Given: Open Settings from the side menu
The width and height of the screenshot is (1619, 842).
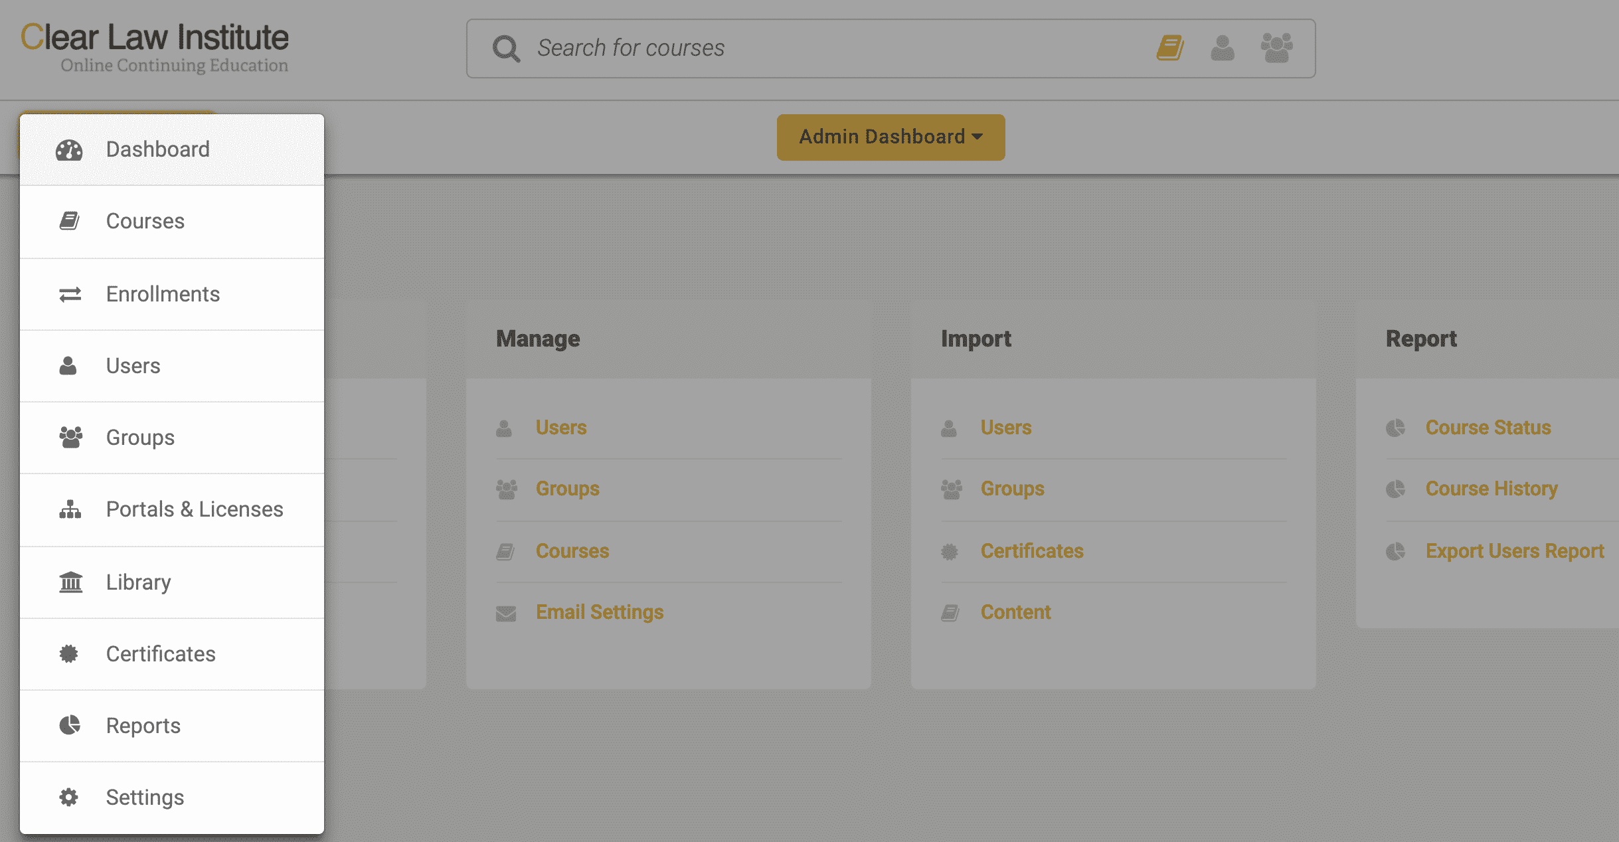Looking at the screenshot, I should 172,798.
